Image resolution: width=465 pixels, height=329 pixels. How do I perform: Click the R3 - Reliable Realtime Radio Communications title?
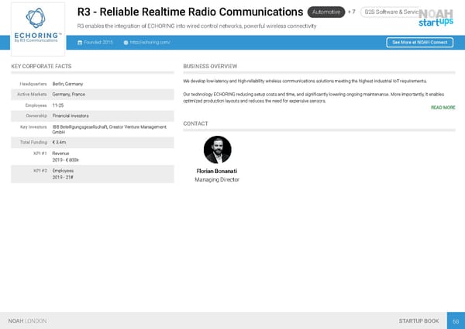(x=190, y=12)
